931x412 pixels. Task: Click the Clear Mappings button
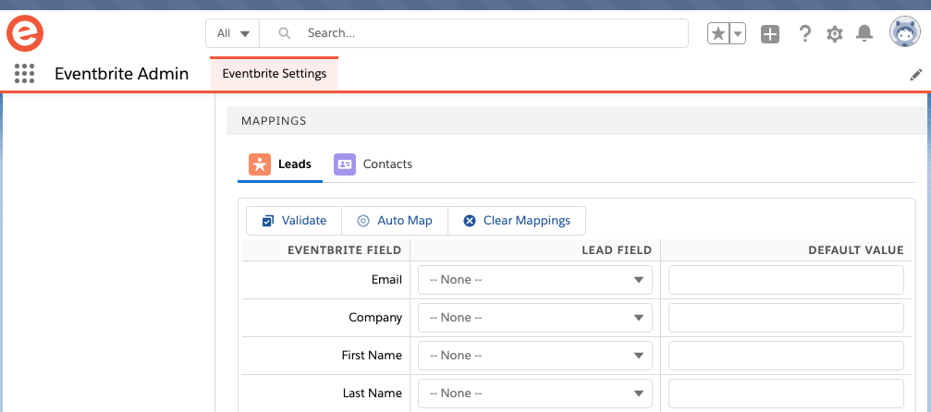tap(517, 221)
